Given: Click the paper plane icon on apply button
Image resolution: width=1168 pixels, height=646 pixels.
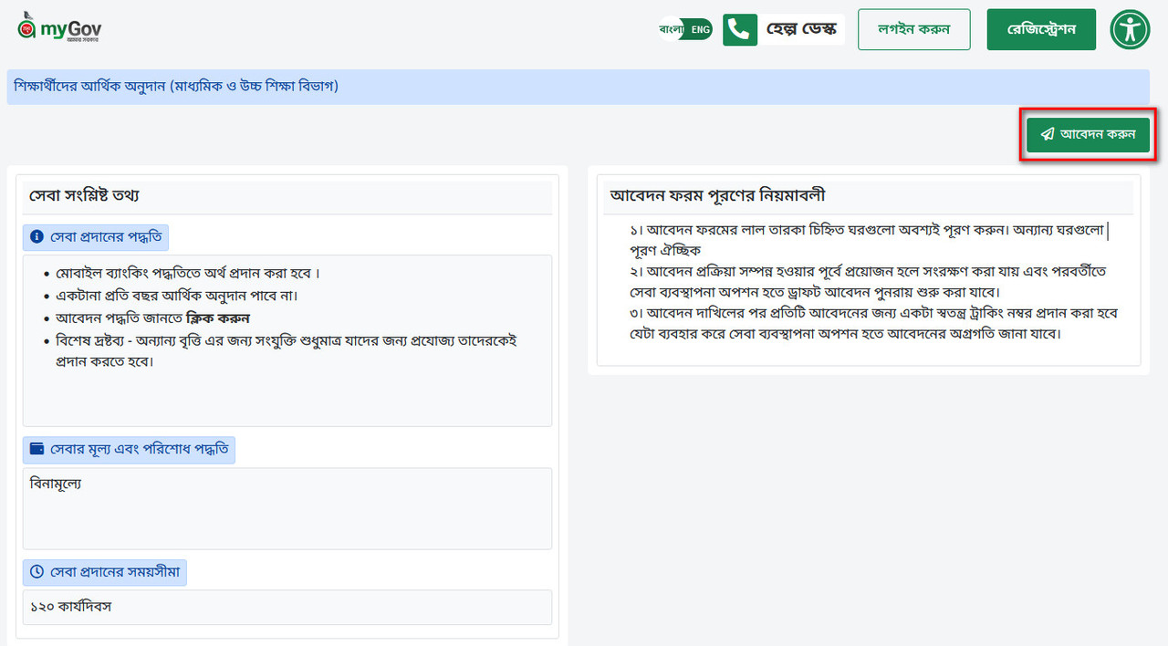Looking at the screenshot, I should click(x=1048, y=134).
